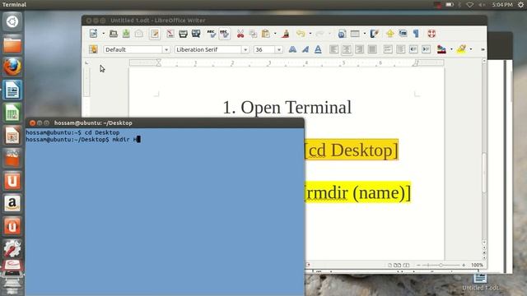This screenshot has width=527, height=296.
Task: Open the Liberation Serif font dropdown arrow
Action: pos(245,49)
